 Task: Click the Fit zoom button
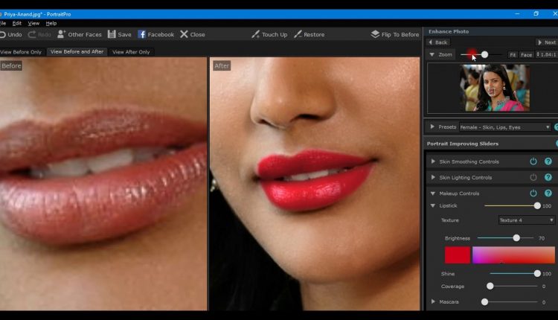tap(513, 55)
